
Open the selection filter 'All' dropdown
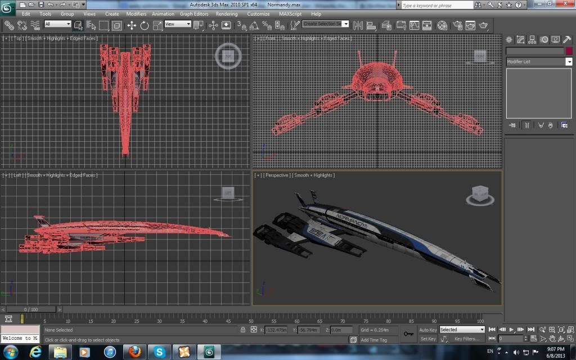tap(57, 24)
